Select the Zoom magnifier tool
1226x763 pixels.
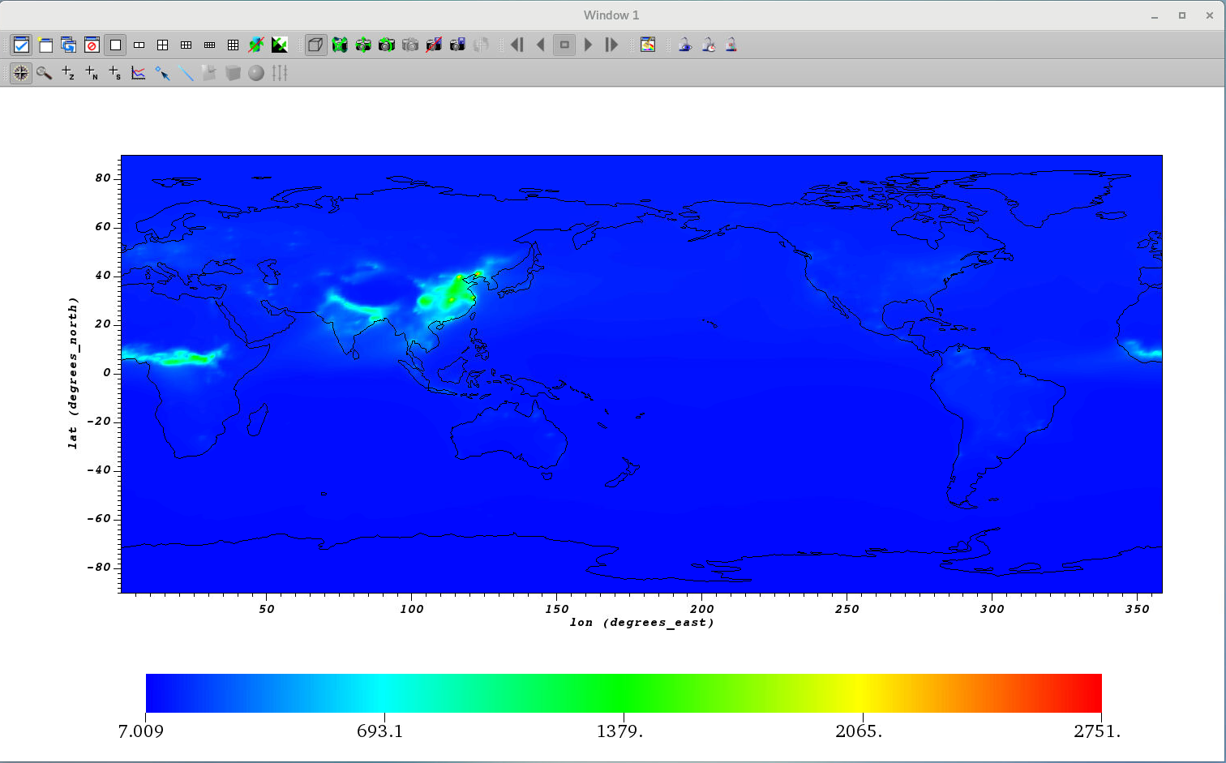coord(45,73)
